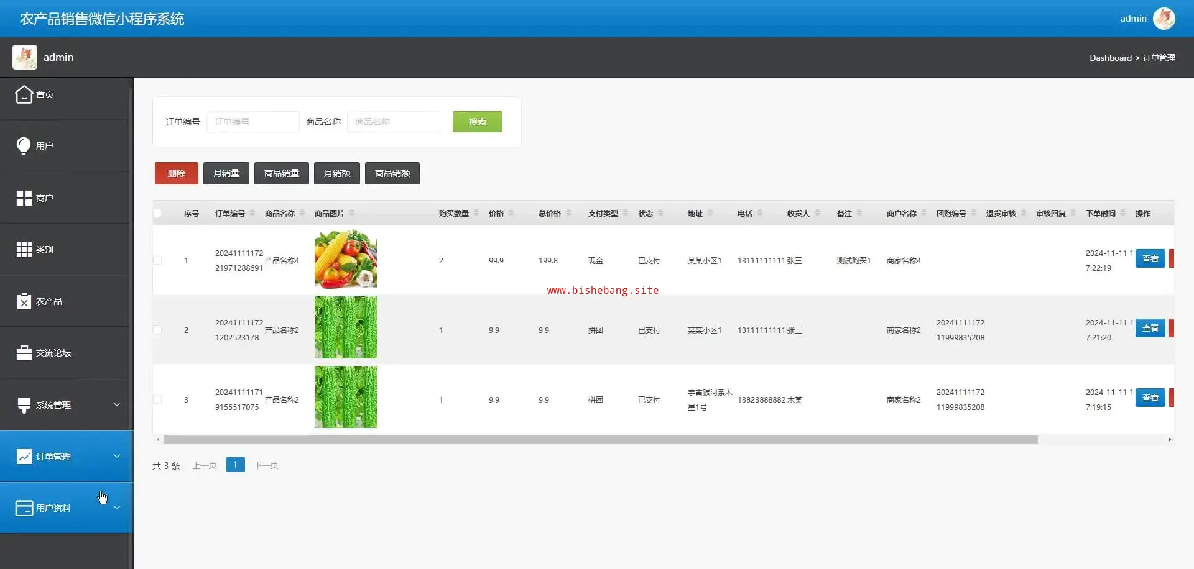Click 查看 for order ending 21971288691
Image resolution: width=1194 pixels, height=569 pixels.
coord(1150,258)
